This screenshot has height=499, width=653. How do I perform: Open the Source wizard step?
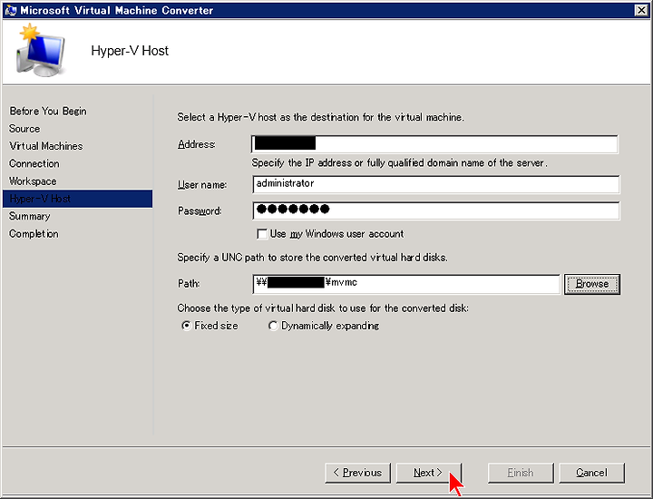click(24, 129)
